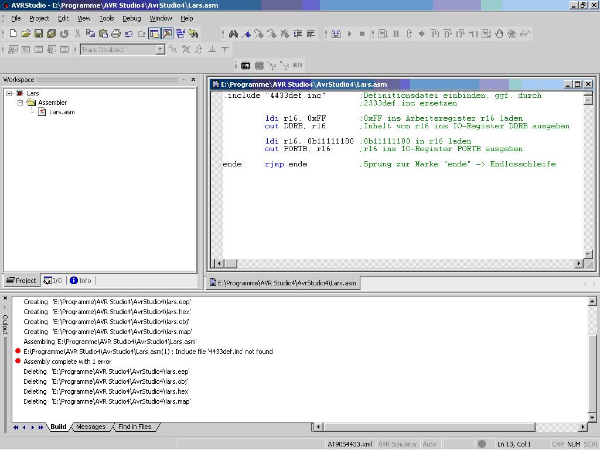Click the Undo arrow icon
This screenshot has width=600, height=450.
(x=129, y=33)
